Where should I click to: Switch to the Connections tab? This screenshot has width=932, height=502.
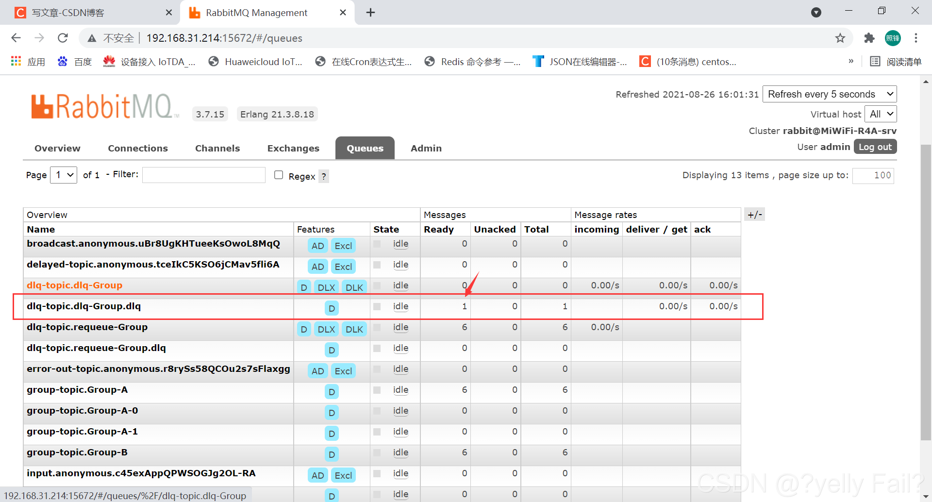[x=138, y=149]
